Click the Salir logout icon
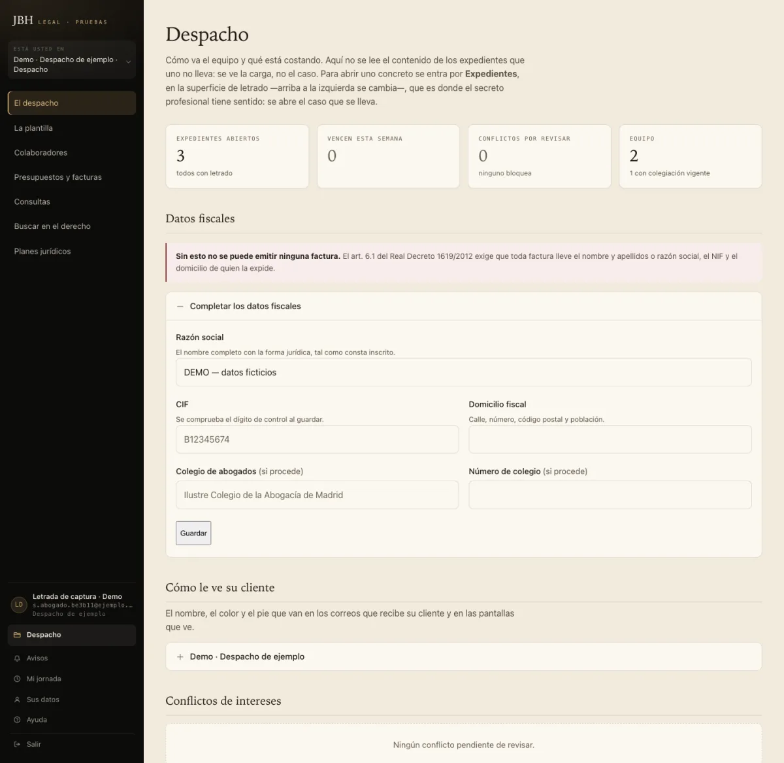The image size is (784, 763). coord(18,744)
